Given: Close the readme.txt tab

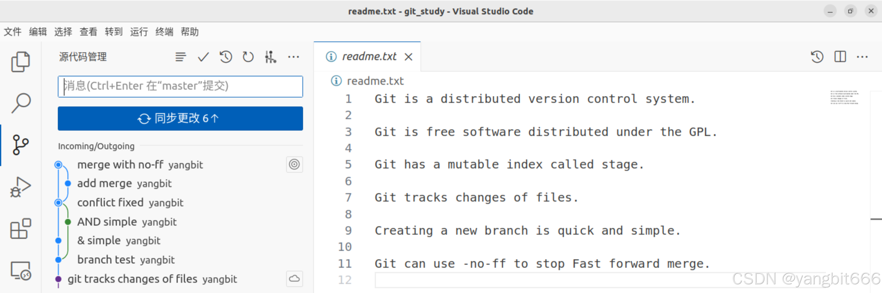Looking at the screenshot, I should (408, 57).
